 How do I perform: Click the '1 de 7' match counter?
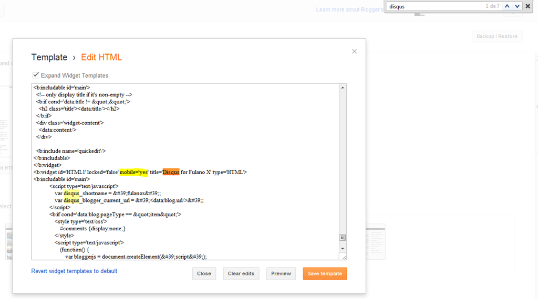[492, 6]
